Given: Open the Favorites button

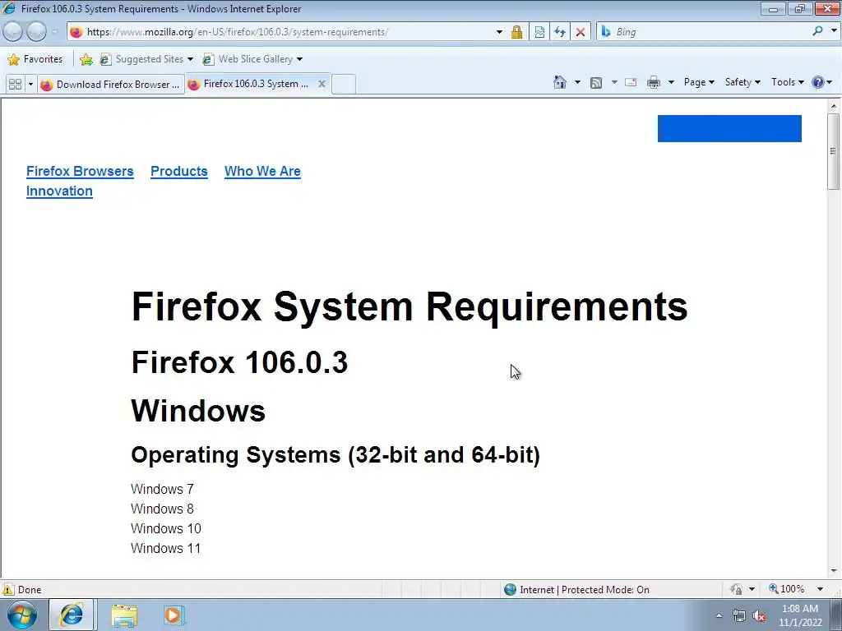Looking at the screenshot, I should click(35, 59).
